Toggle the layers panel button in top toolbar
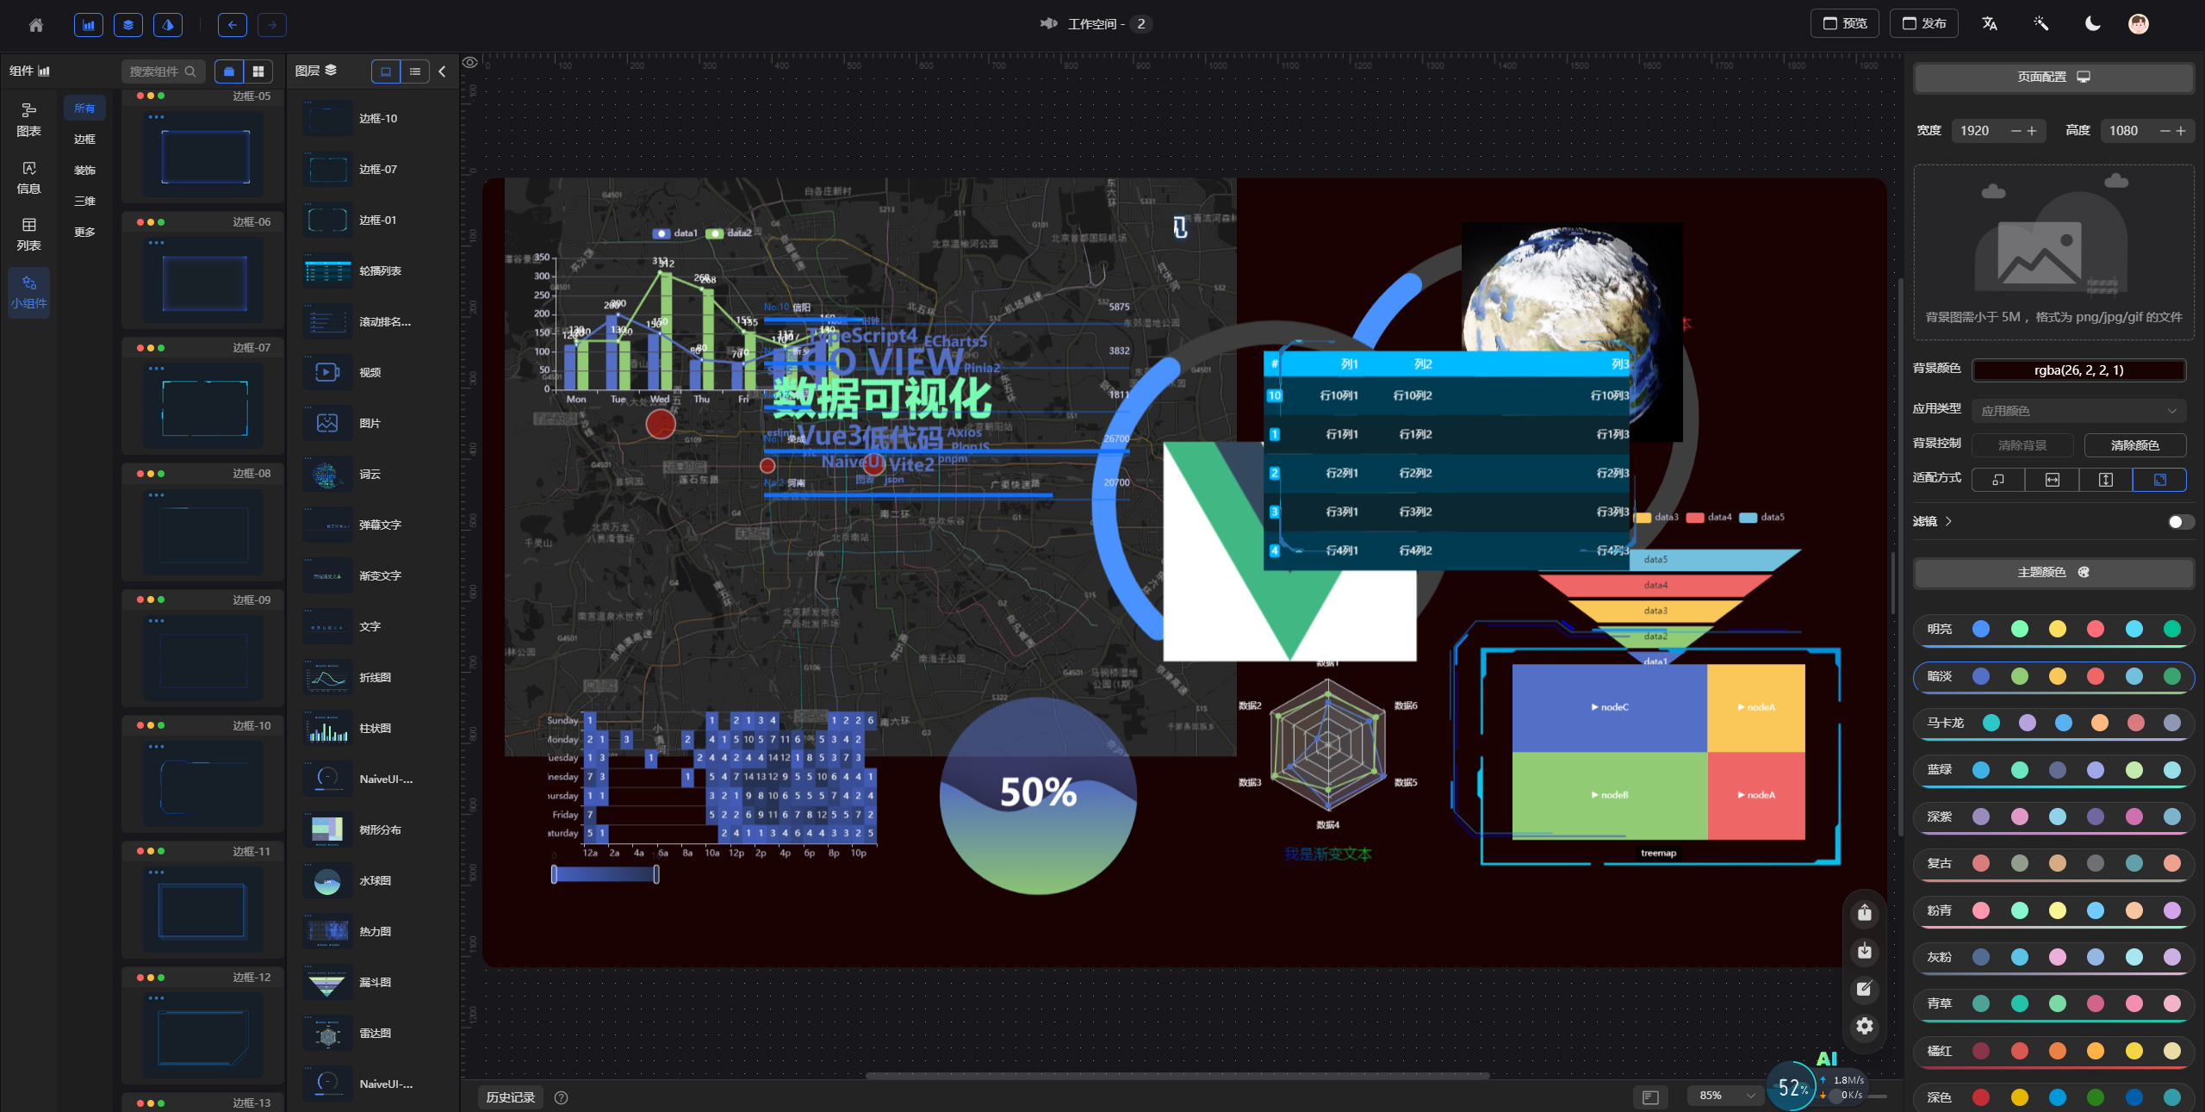 coord(128,25)
